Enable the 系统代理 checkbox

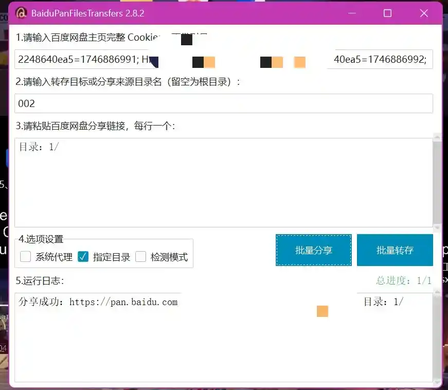pyautogui.click(x=25, y=257)
